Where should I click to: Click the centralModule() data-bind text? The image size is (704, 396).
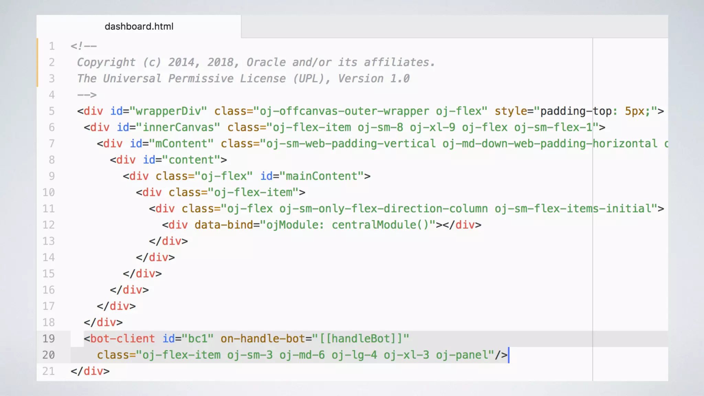[380, 225]
